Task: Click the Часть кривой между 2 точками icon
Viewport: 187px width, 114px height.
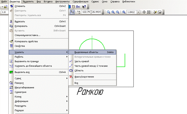Action: [x=71, y=66]
